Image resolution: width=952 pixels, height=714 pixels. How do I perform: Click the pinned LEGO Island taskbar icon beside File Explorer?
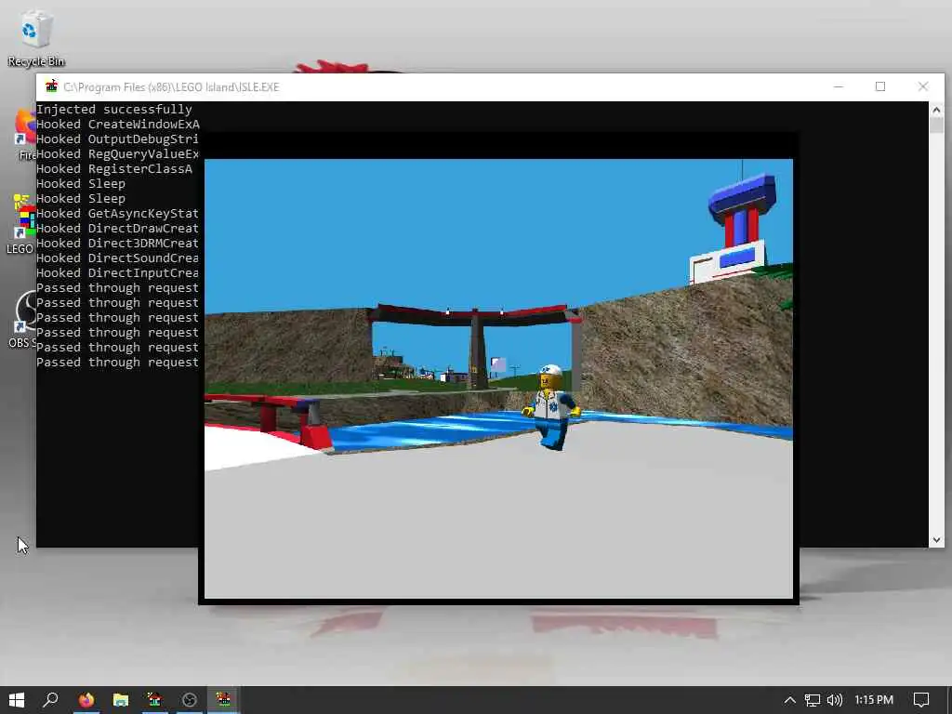(155, 700)
